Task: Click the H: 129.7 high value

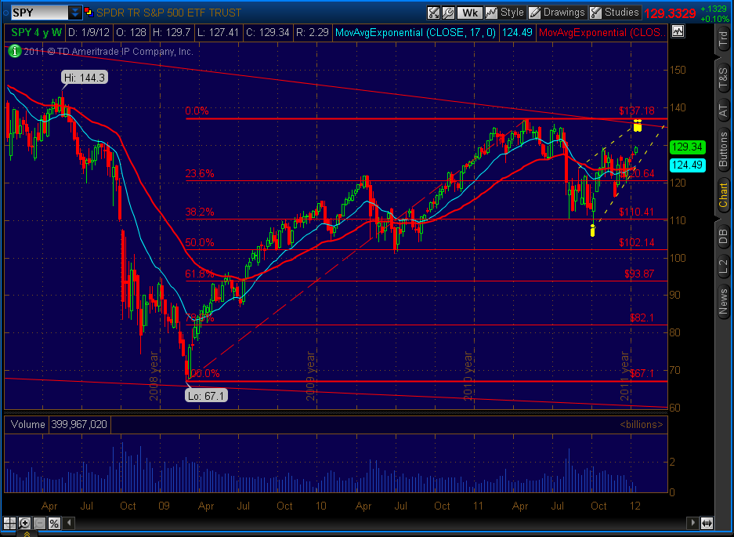Action: 172,32
